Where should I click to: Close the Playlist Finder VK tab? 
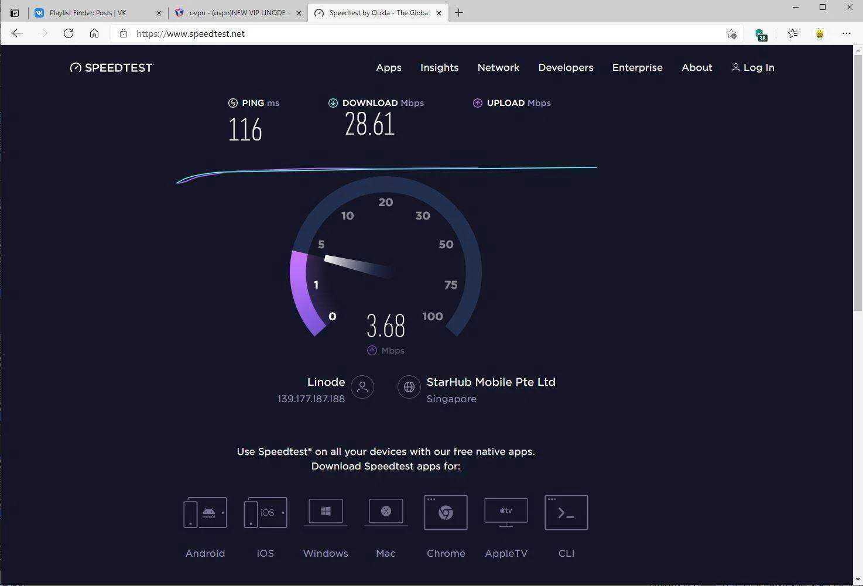tap(159, 13)
